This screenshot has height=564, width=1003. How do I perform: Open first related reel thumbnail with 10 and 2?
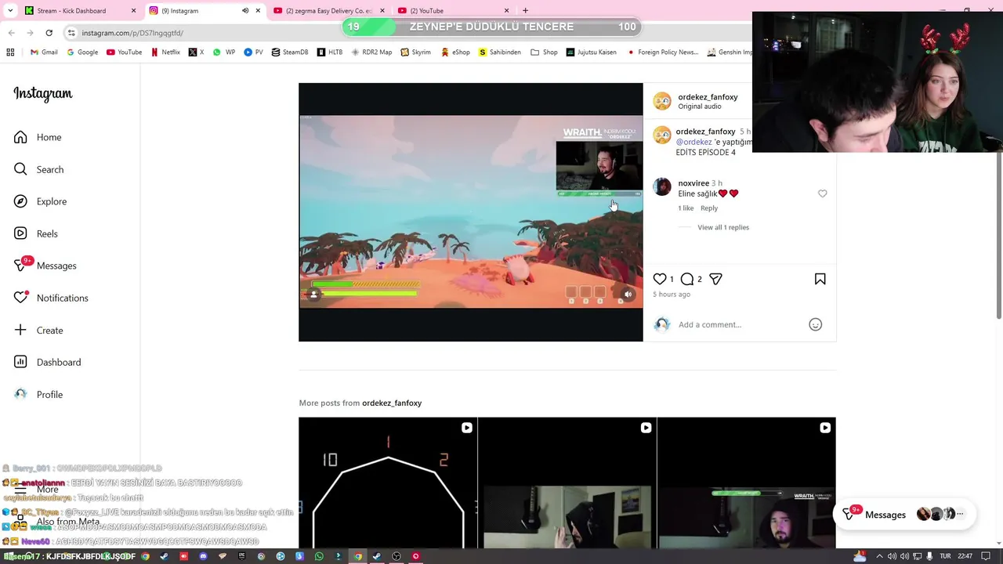point(388,483)
